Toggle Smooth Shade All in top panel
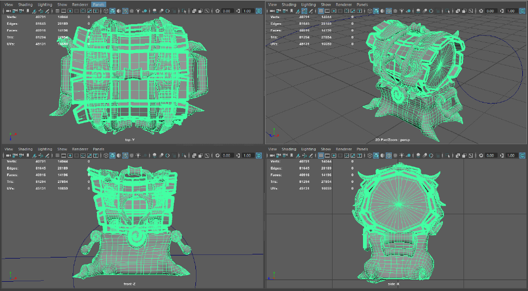This screenshot has width=528, height=291. click(x=112, y=11)
